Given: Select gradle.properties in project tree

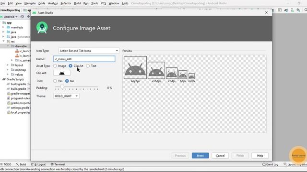Looking at the screenshot, I should (x=19, y=103).
